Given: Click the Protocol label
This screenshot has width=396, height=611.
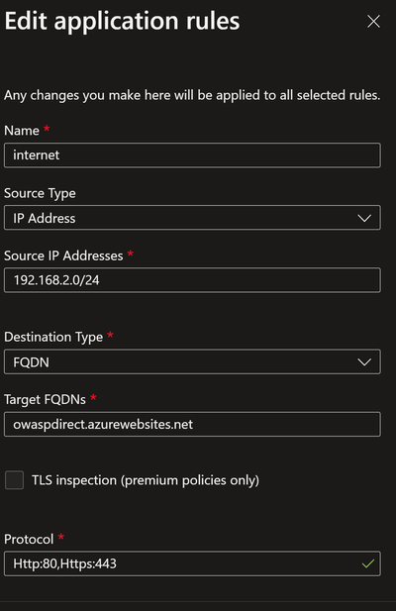Looking at the screenshot, I should tap(29, 540).
